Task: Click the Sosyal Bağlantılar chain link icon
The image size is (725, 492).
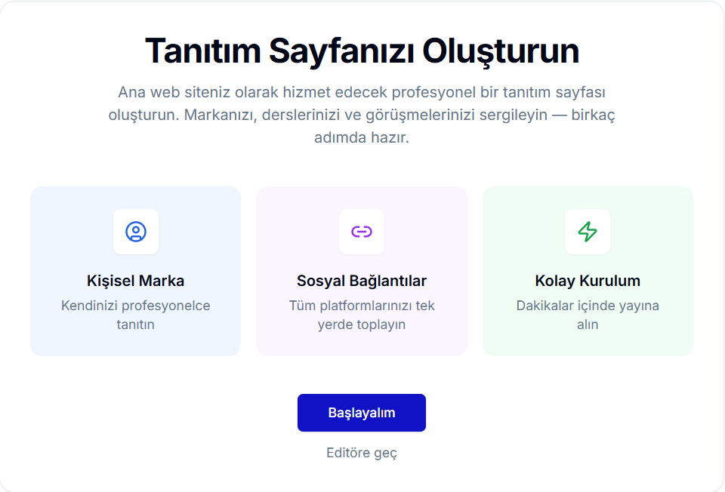Action: tap(362, 232)
